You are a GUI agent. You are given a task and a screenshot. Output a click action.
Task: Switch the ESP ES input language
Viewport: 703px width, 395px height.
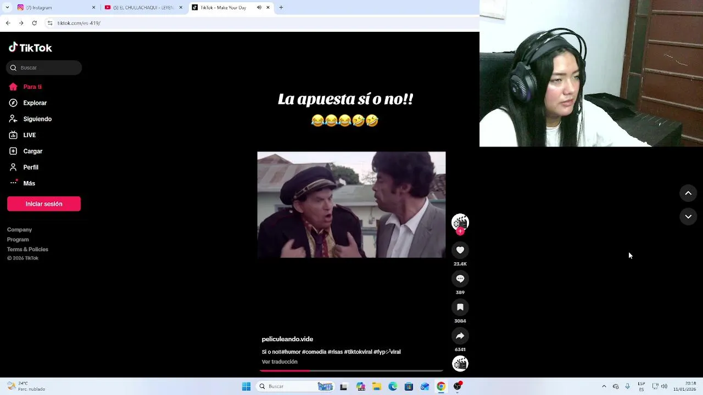click(641, 386)
